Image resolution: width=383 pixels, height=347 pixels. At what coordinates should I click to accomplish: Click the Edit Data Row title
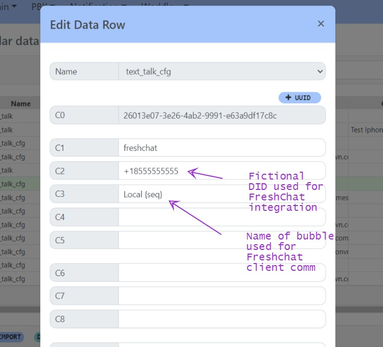click(x=88, y=25)
